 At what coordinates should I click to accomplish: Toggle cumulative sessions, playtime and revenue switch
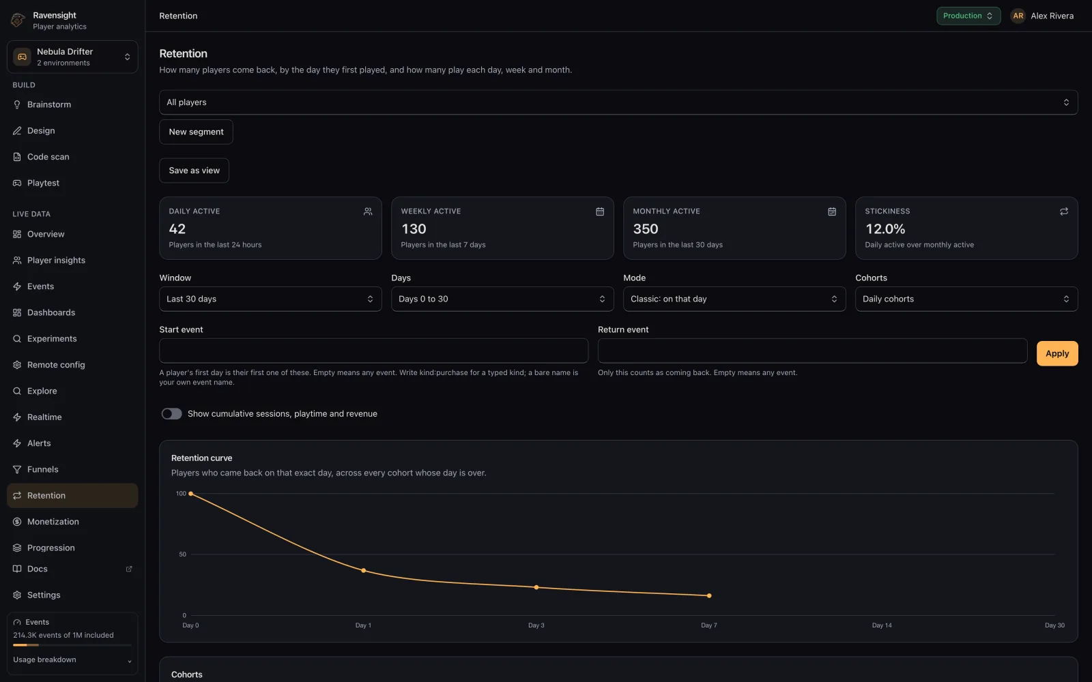[x=171, y=414]
